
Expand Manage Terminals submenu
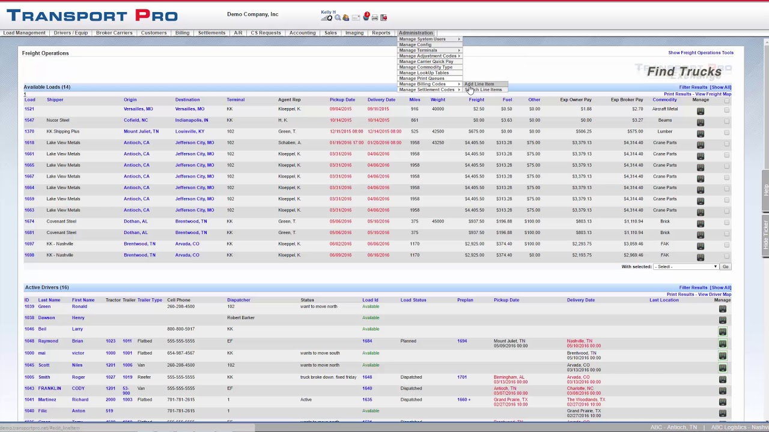click(x=430, y=50)
